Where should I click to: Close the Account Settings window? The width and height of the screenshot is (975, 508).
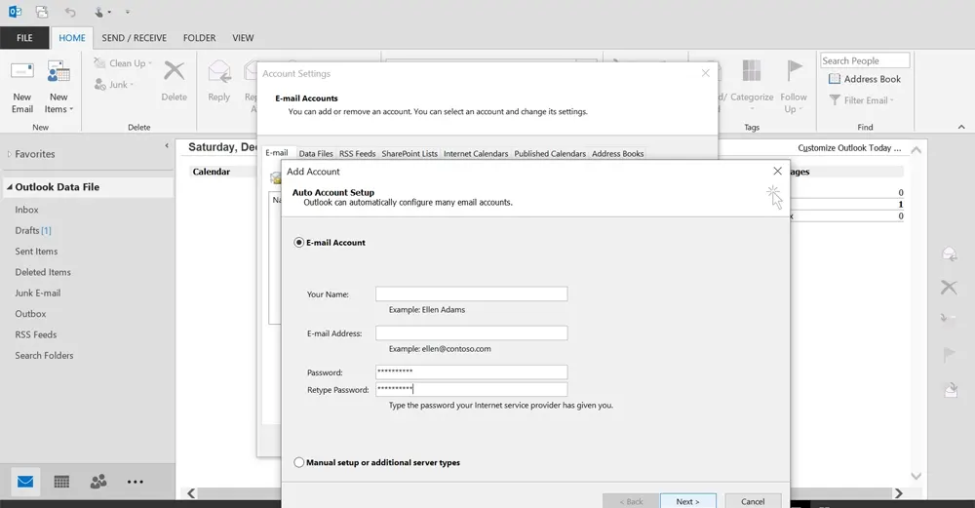point(705,73)
